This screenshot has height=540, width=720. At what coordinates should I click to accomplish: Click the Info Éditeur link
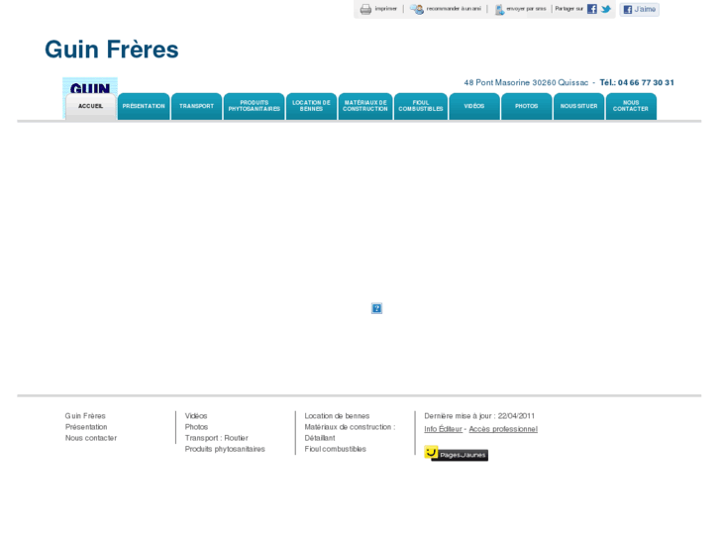coord(443,429)
